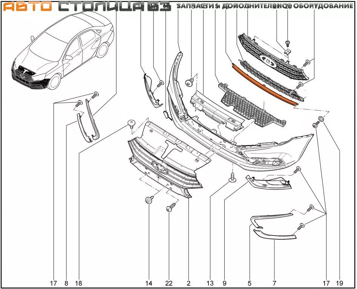Select part number 2 at the bottom
This screenshot has width=357, height=289.
click(x=188, y=283)
